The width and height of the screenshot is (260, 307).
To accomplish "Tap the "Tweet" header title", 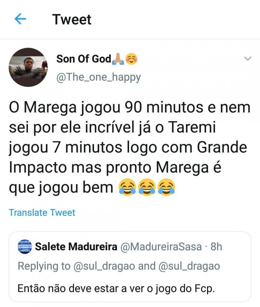I will [72, 19].
